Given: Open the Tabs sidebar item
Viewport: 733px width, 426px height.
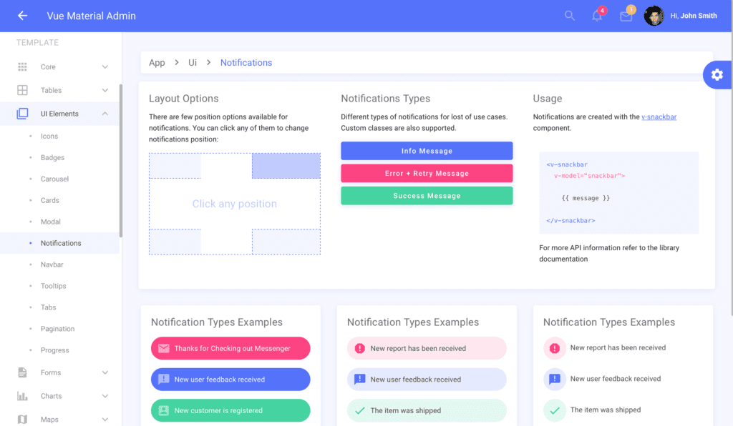Looking at the screenshot, I should [x=60, y=307].
